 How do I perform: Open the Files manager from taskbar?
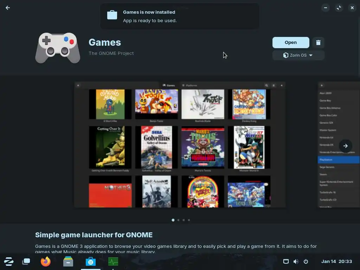tap(68, 262)
